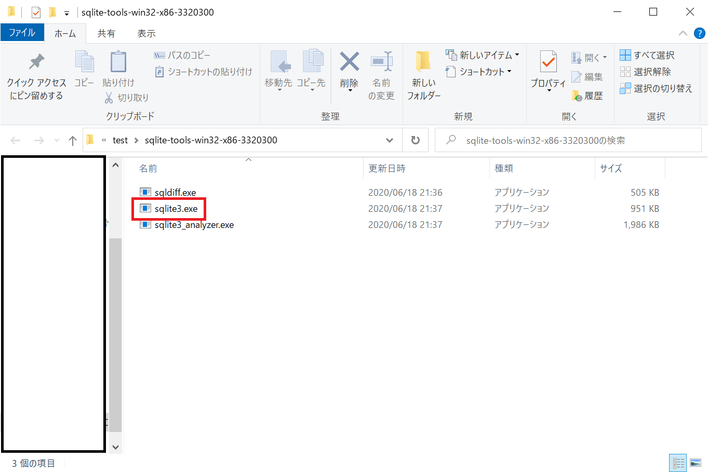Click Copy path (パスのコピー)
Screen dimensions: 708x472
(x=182, y=55)
